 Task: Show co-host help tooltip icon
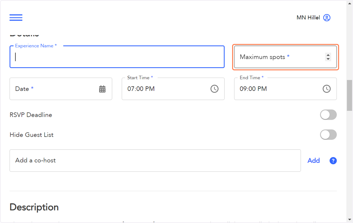(x=333, y=161)
